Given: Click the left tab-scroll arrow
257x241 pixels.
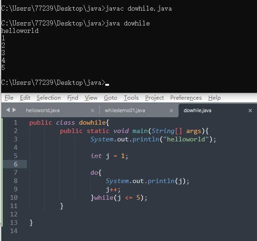Looking at the screenshot, I should 8,110.
